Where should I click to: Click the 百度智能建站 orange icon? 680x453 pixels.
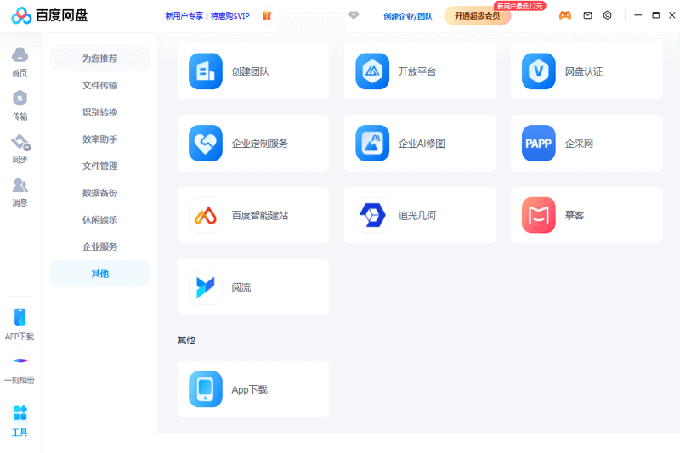pyautogui.click(x=206, y=215)
